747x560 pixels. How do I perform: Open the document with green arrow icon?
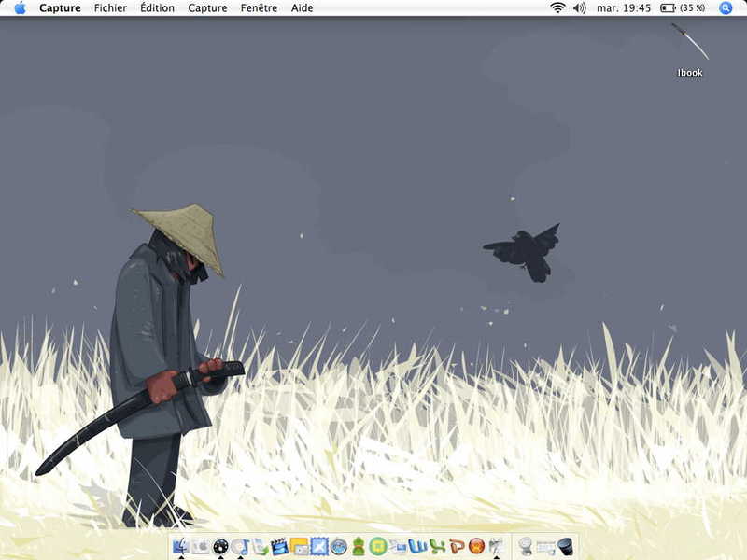(260, 547)
